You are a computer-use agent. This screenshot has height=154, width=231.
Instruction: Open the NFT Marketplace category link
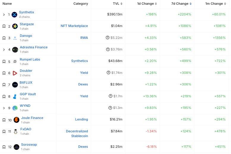tap(74, 26)
